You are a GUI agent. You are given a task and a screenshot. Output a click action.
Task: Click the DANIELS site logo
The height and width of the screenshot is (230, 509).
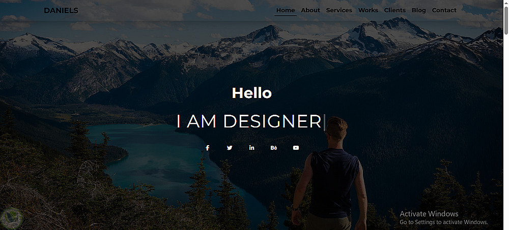coord(61,11)
